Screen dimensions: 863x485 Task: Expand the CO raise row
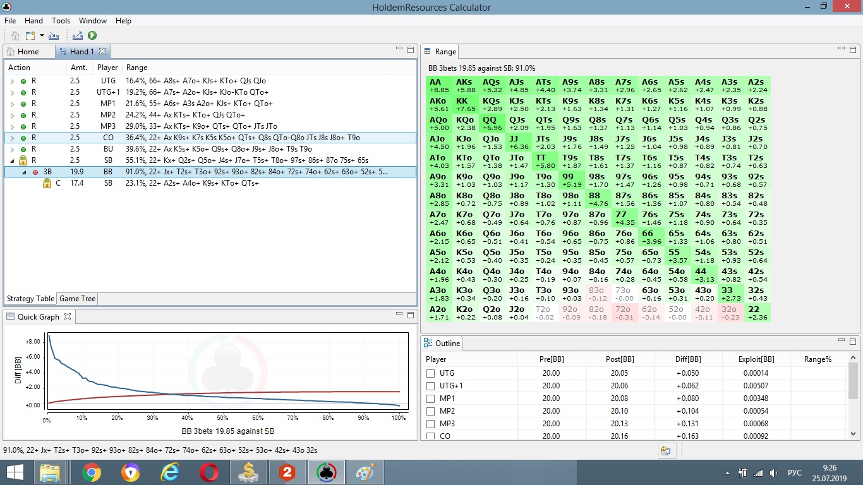coord(12,138)
